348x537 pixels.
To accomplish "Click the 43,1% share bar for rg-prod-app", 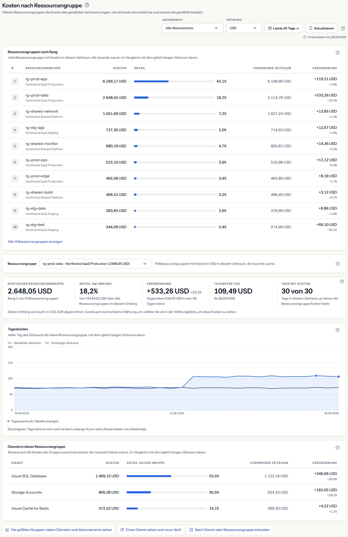I will coord(174,81).
